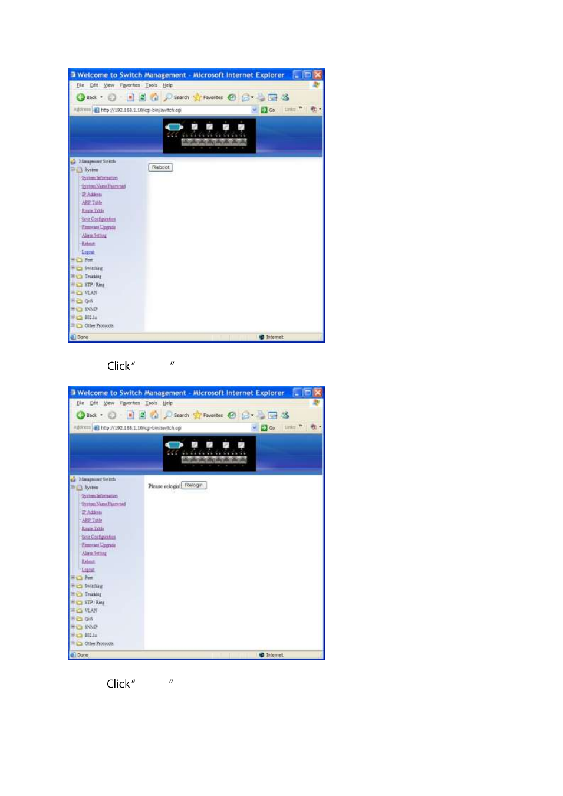Click the Refresh icon in the Relogin window

[x=142, y=415]
